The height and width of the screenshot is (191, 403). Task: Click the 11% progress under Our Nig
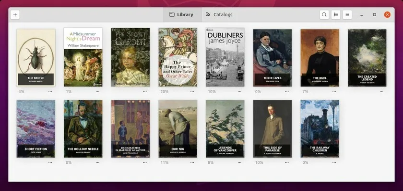point(164,163)
